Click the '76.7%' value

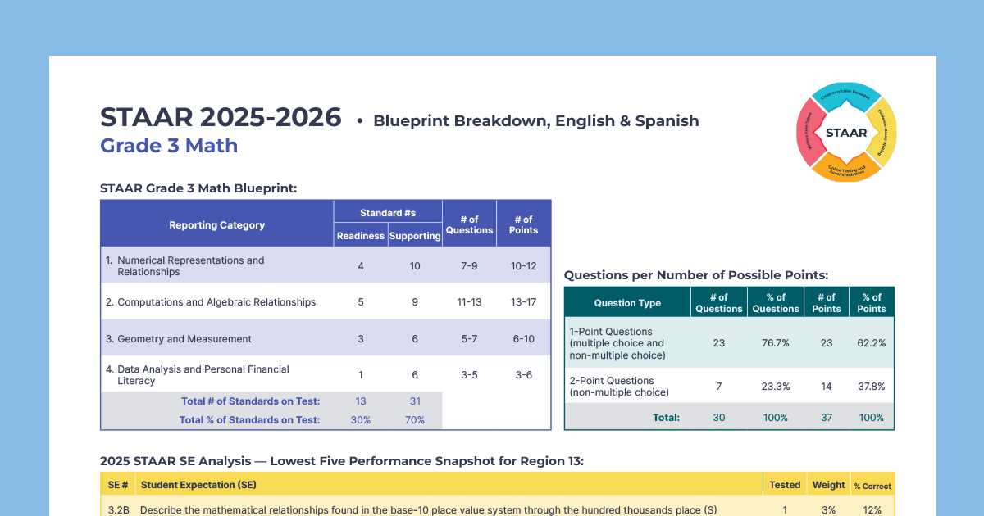pos(776,343)
